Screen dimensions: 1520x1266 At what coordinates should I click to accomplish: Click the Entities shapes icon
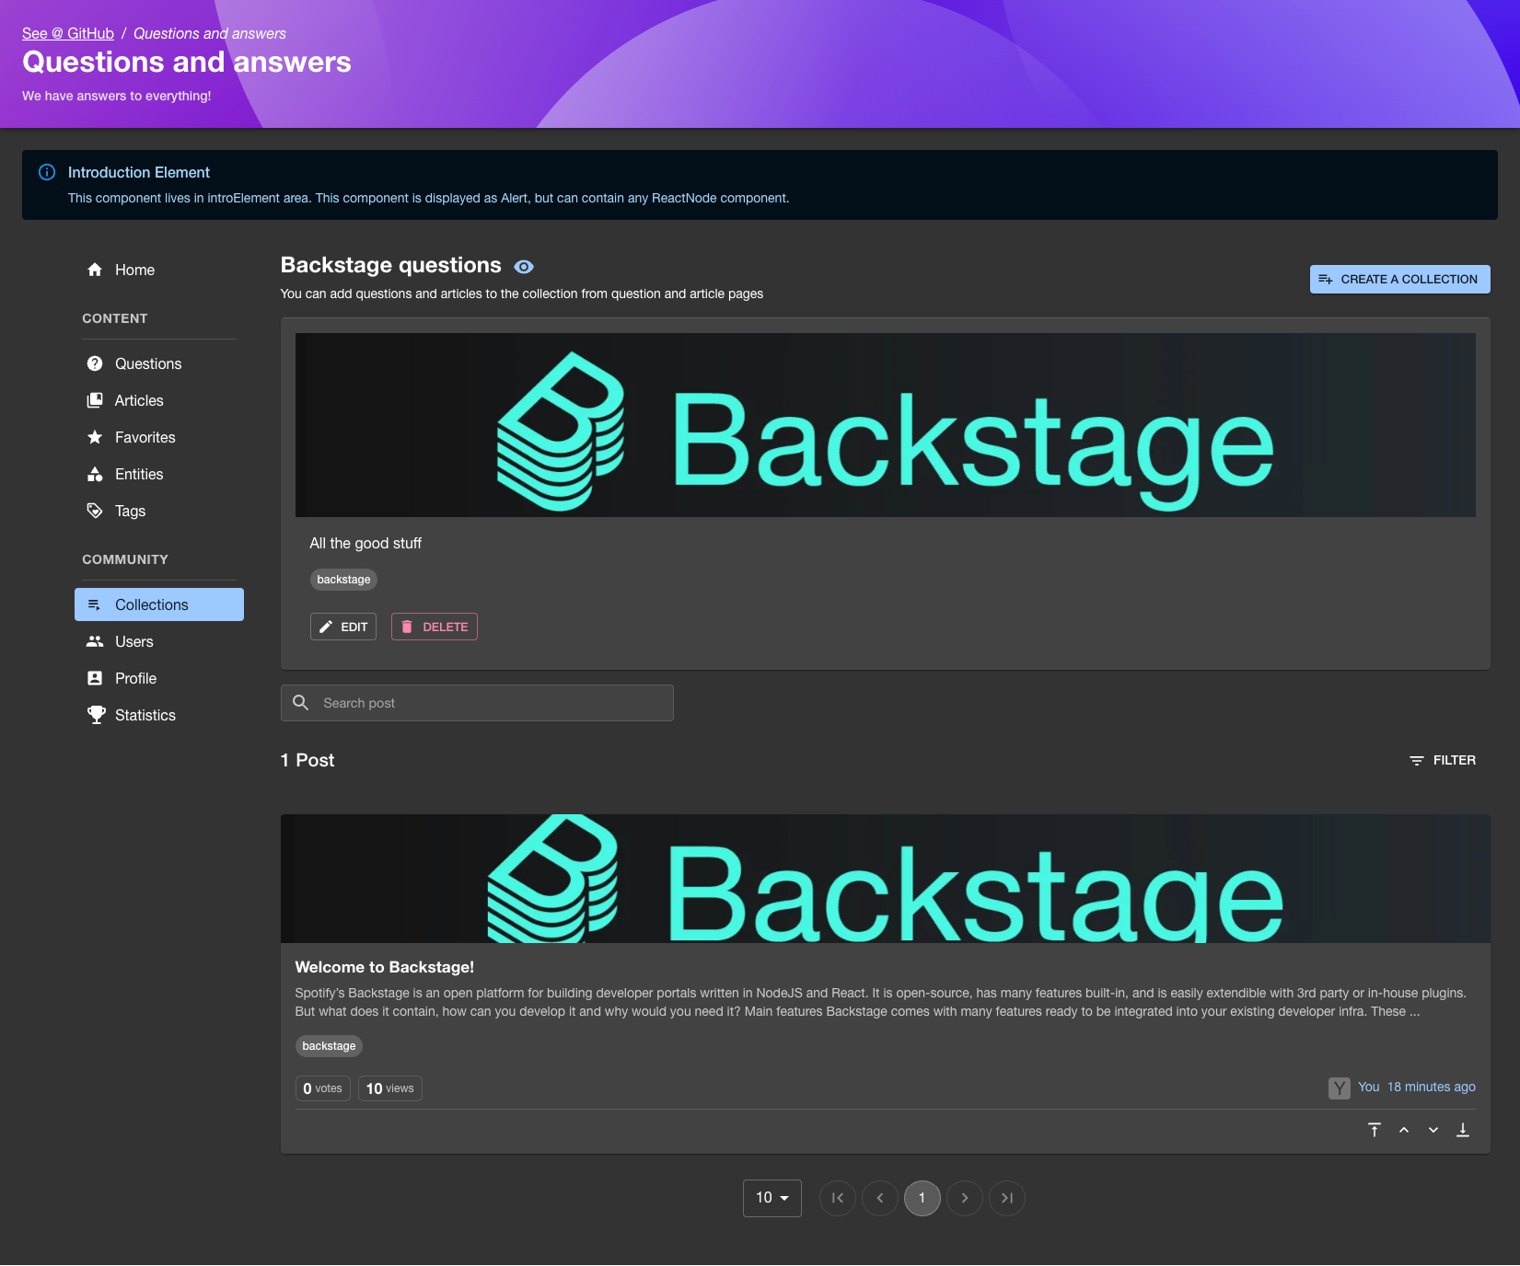95,474
